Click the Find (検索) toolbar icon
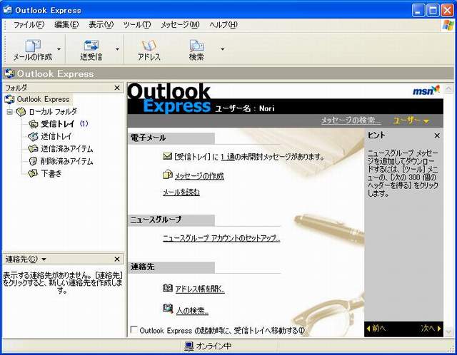 (196, 46)
